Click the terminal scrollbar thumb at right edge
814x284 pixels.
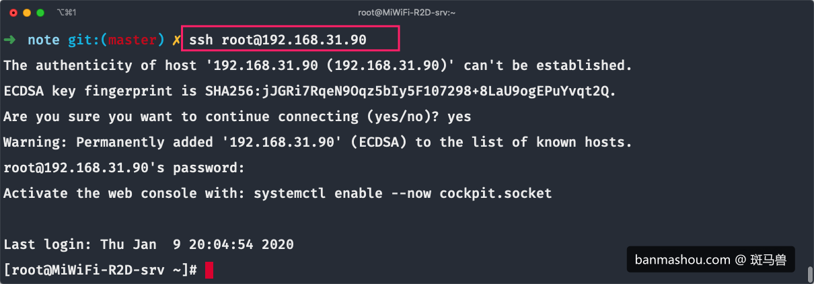coord(809,275)
